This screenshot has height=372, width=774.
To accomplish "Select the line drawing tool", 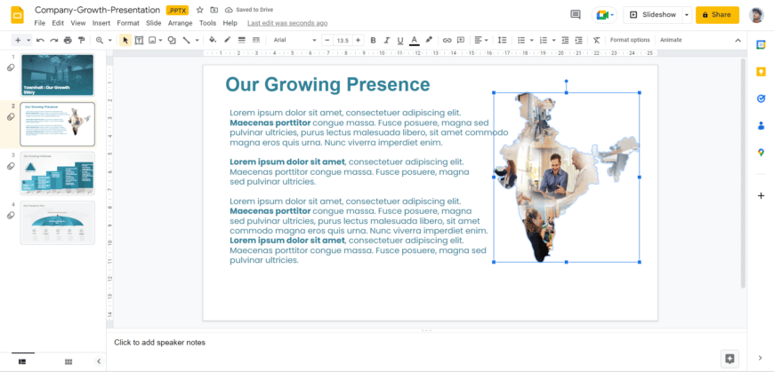I will (x=187, y=40).
